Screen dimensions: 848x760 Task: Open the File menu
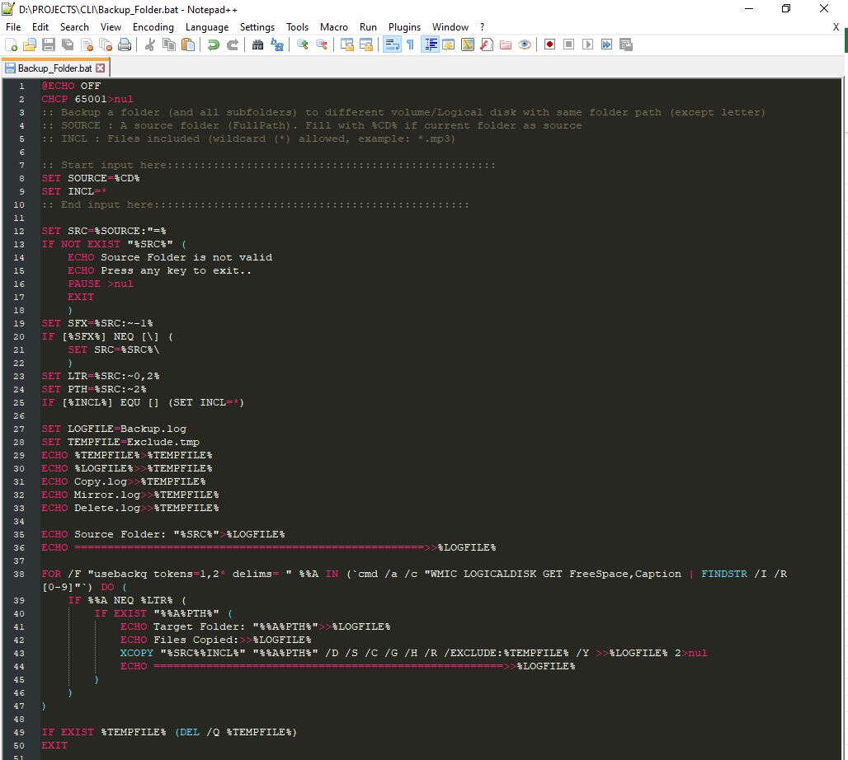coord(13,27)
